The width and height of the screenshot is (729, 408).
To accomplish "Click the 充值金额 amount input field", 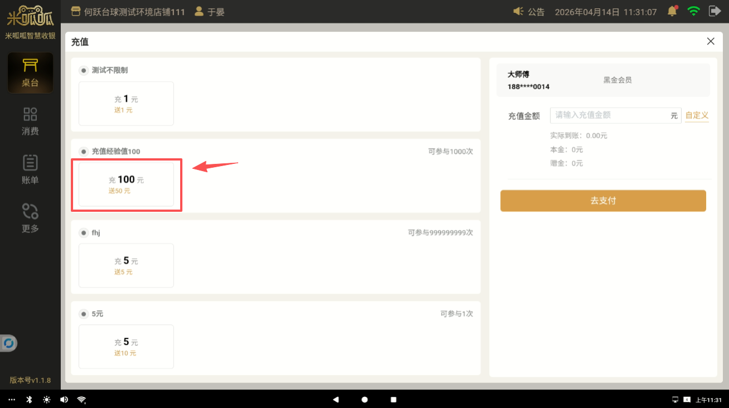I will 611,115.
